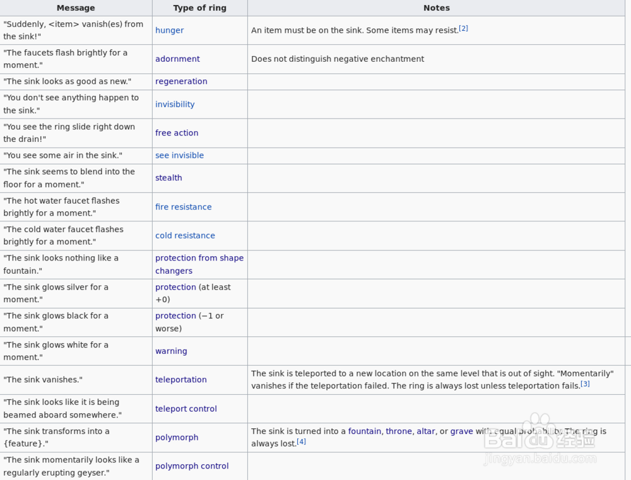Screen dimensions: 631x480
Task: Select "The sink glows silver" message cell
Action: (76, 293)
